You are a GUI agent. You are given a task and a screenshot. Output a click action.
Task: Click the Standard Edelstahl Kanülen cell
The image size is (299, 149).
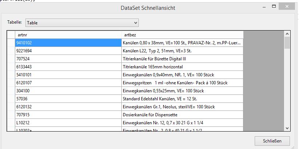(182, 99)
